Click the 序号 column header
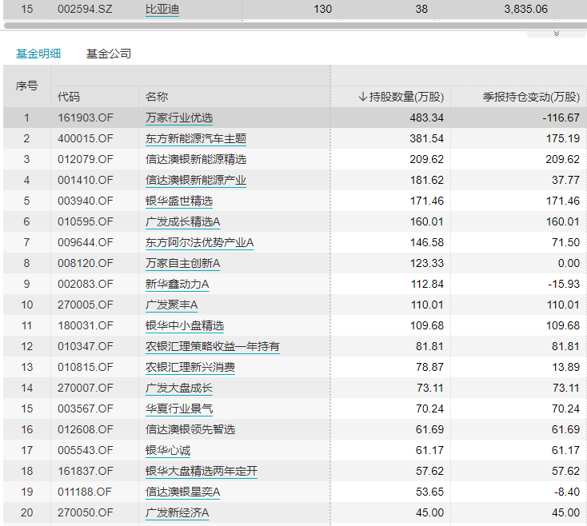Viewport: 587px width, 526px height. [26, 86]
